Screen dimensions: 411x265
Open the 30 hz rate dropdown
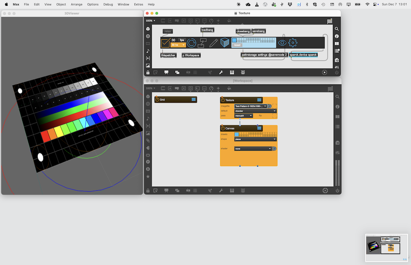tap(178, 45)
